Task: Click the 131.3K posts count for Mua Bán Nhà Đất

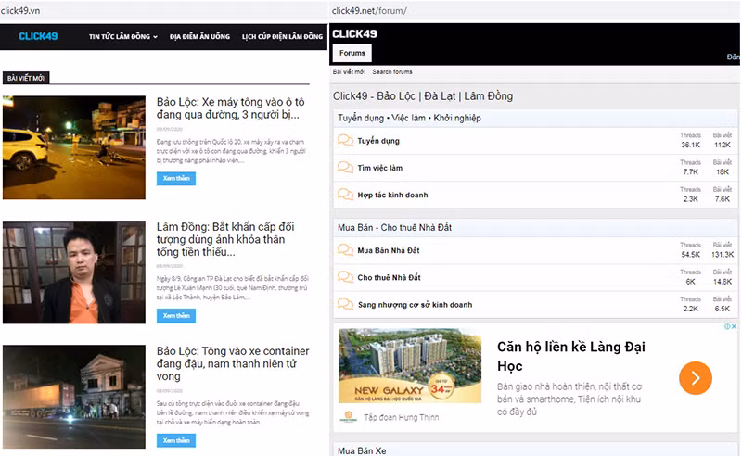Action: tap(723, 255)
